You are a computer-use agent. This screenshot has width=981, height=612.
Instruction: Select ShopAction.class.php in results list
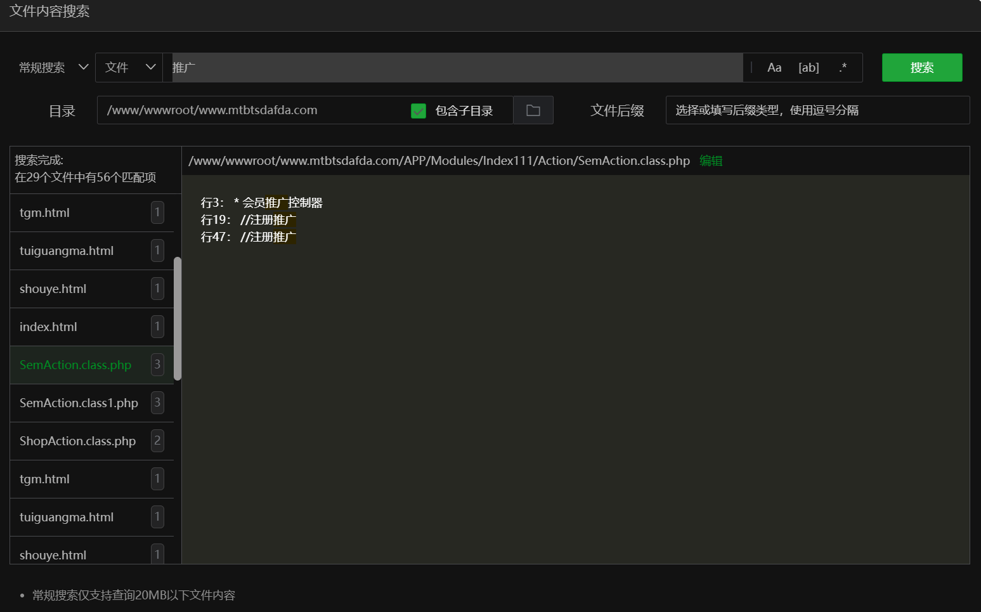point(77,441)
